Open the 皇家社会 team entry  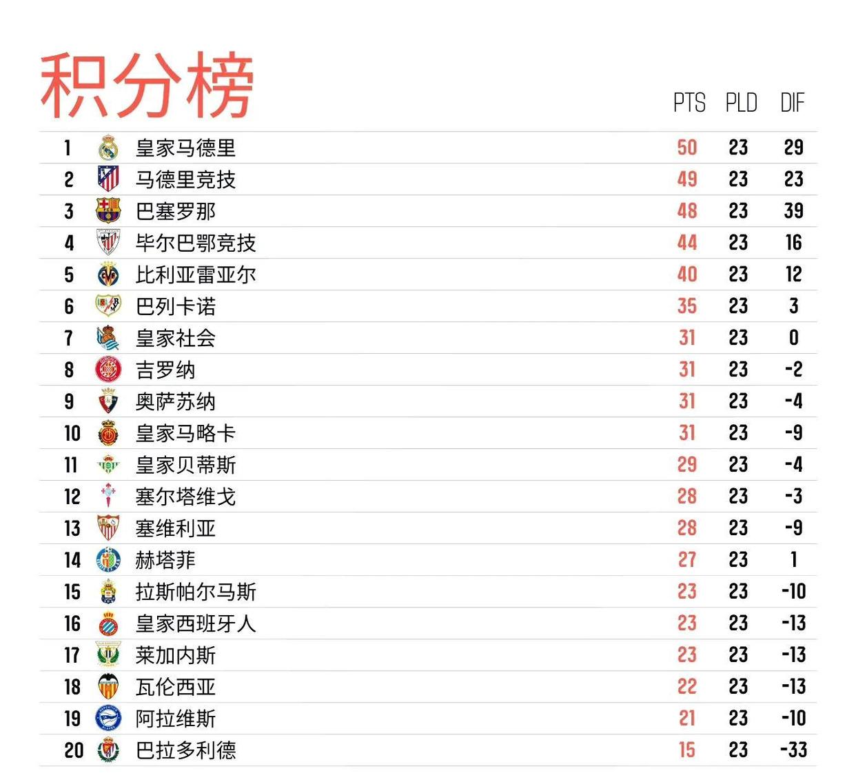176,338
